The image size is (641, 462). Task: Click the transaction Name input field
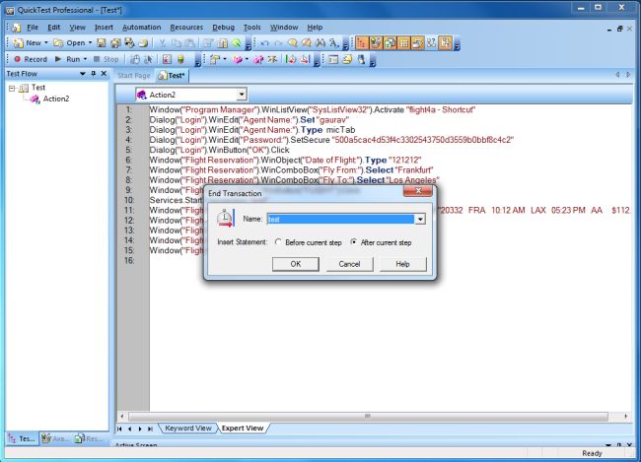pos(340,220)
